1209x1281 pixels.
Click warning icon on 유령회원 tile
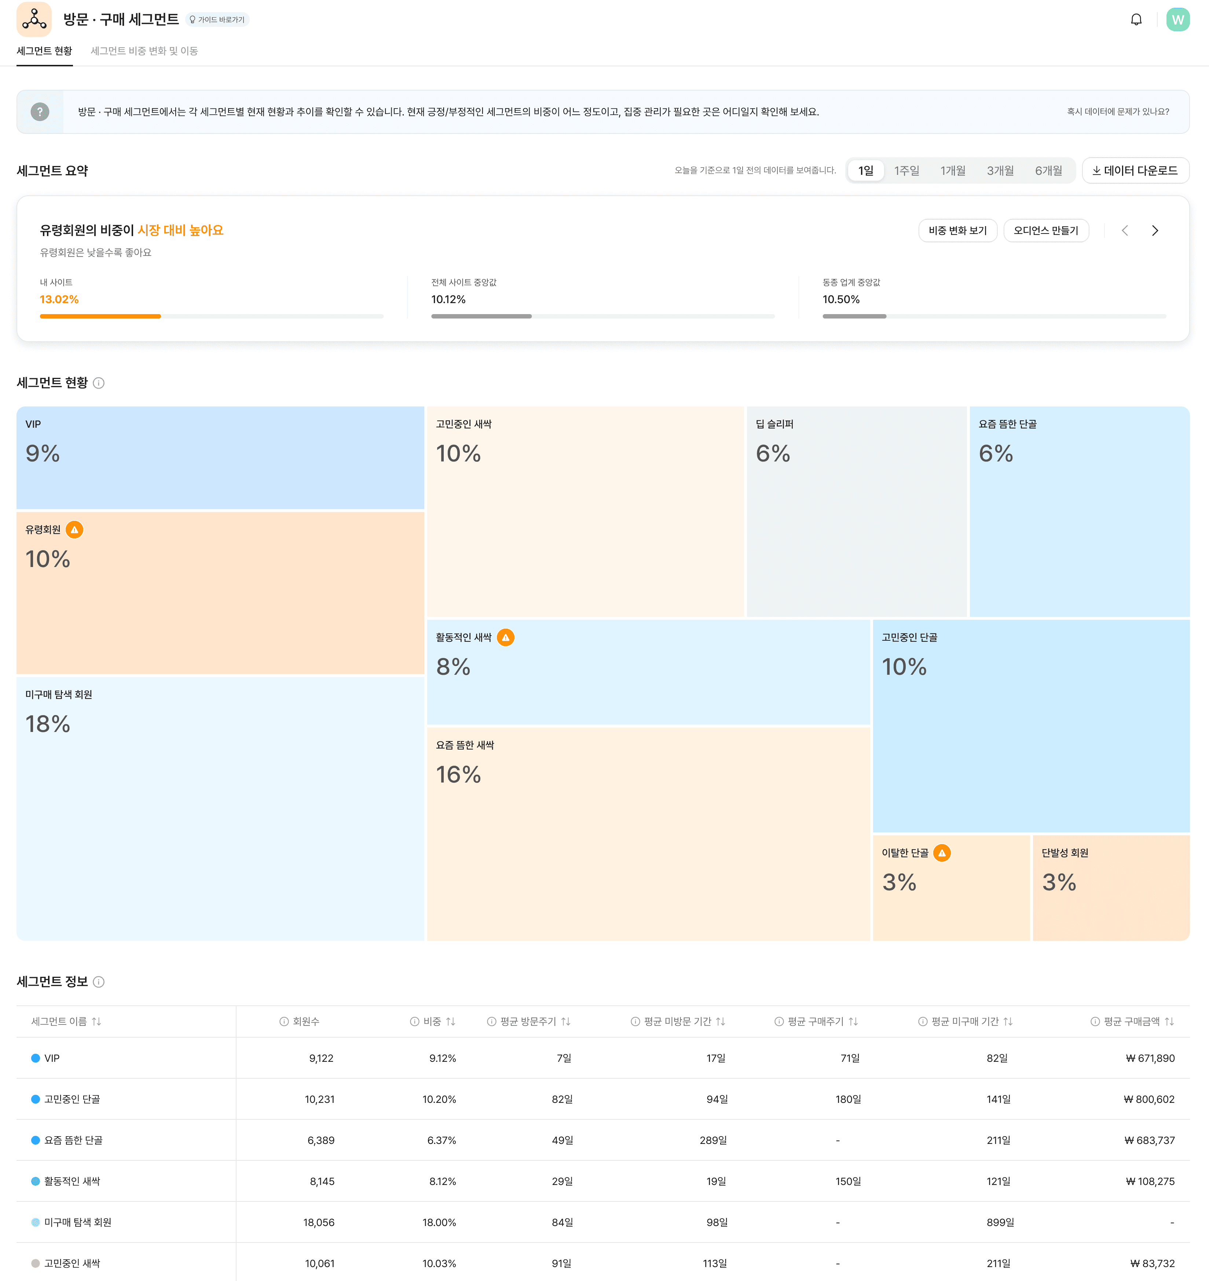click(x=75, y=530)
